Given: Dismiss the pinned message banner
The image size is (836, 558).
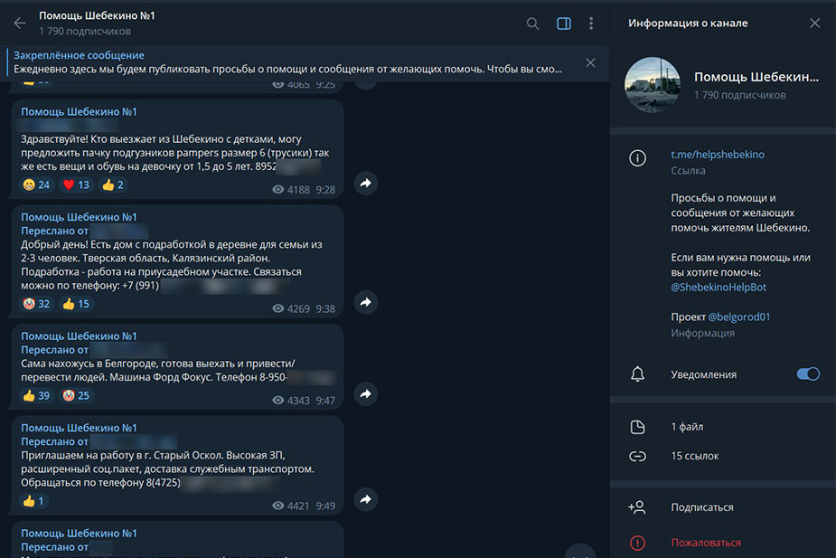Looking at the screenshot, I should (x=590, y=62).
